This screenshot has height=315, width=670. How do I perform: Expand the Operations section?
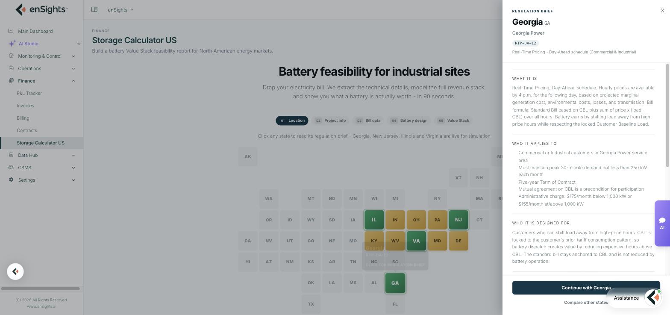click(x=73, y=68)
